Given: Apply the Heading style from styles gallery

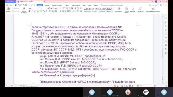Looking at the screenshot, I should (88, 10).
